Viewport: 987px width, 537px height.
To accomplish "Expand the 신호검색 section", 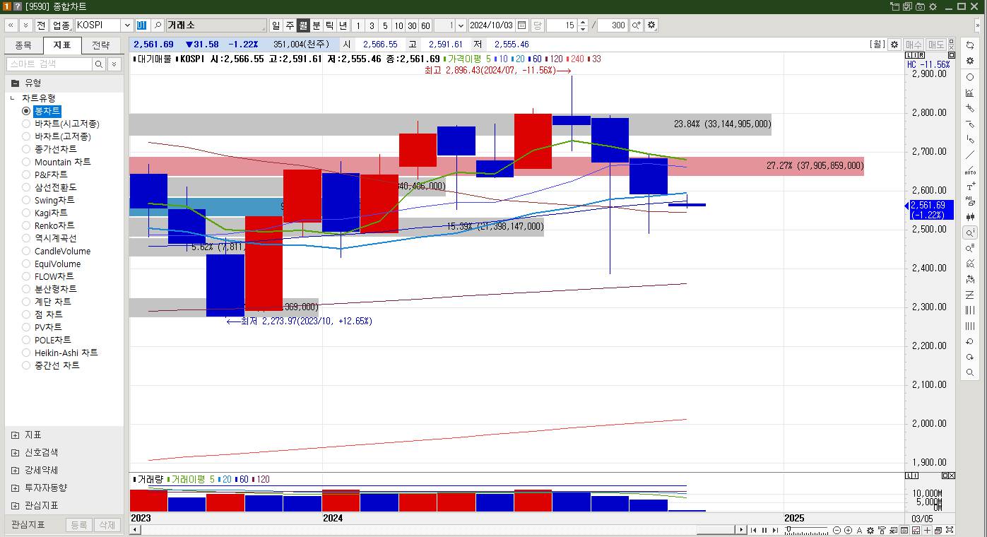I will pos(16,452).
